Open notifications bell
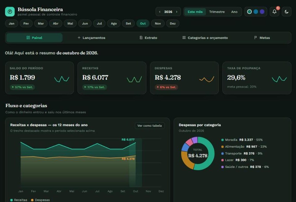Image resolution: width=296 pixels, height=202 pixels. [274, 12]
